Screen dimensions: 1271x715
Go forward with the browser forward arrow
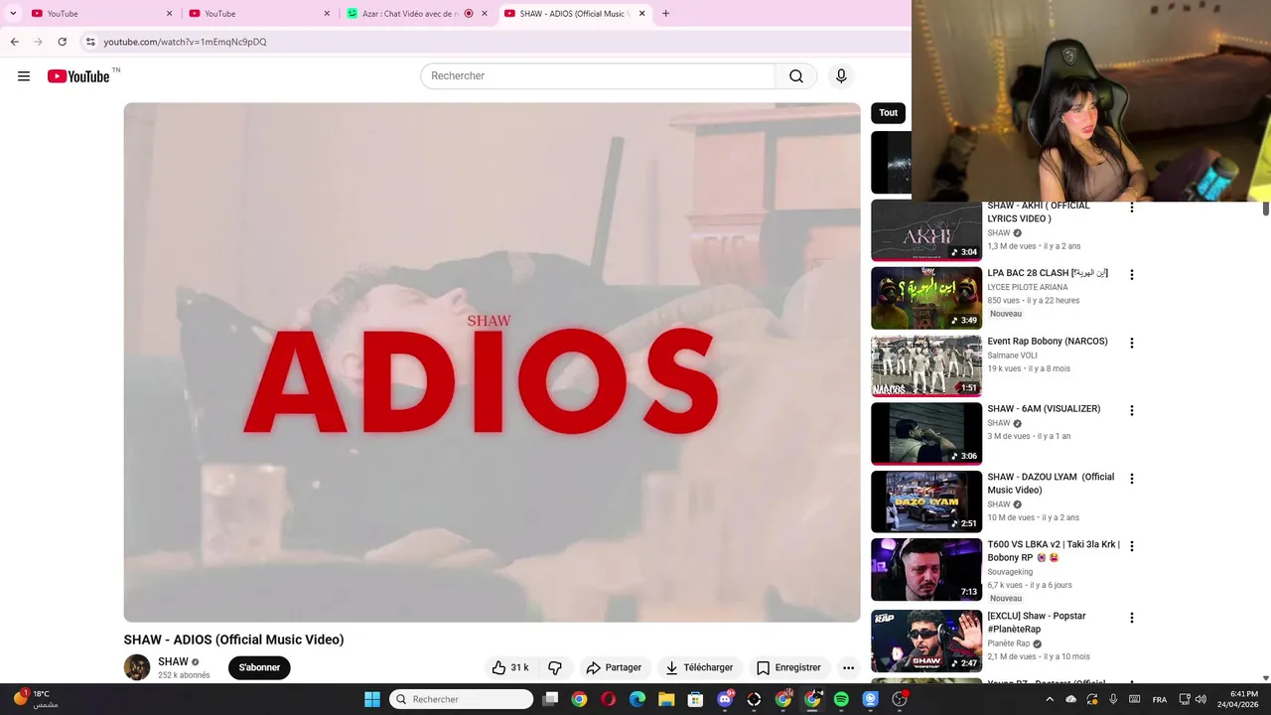click(x=38, y=42)
